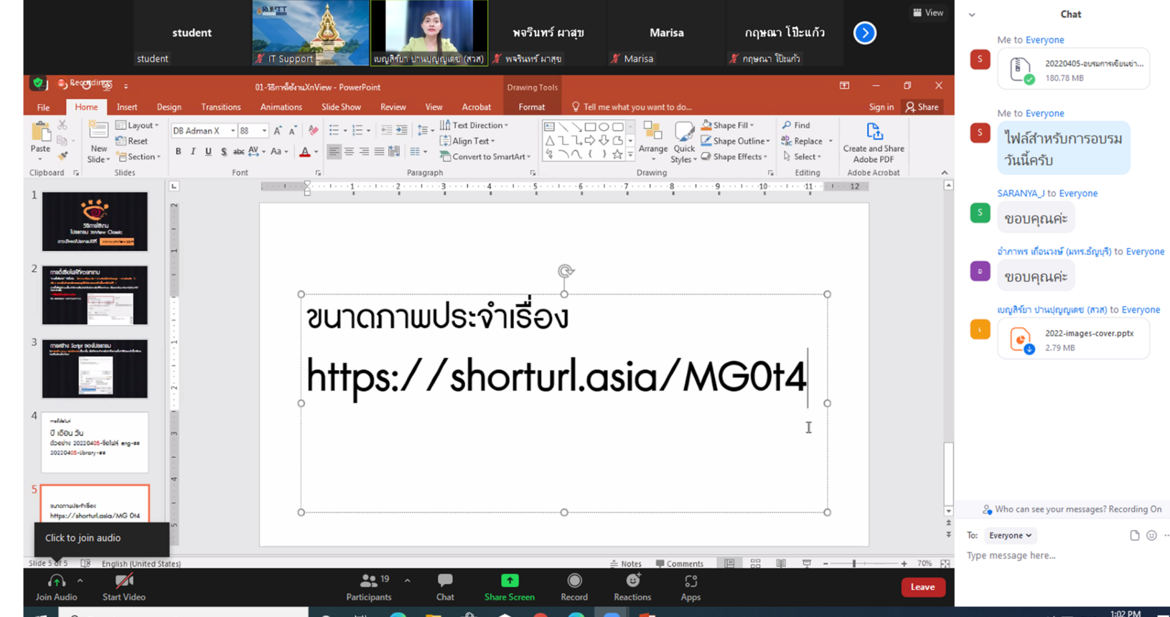Select Center alignment paragraph button

(x=349, y=151)
